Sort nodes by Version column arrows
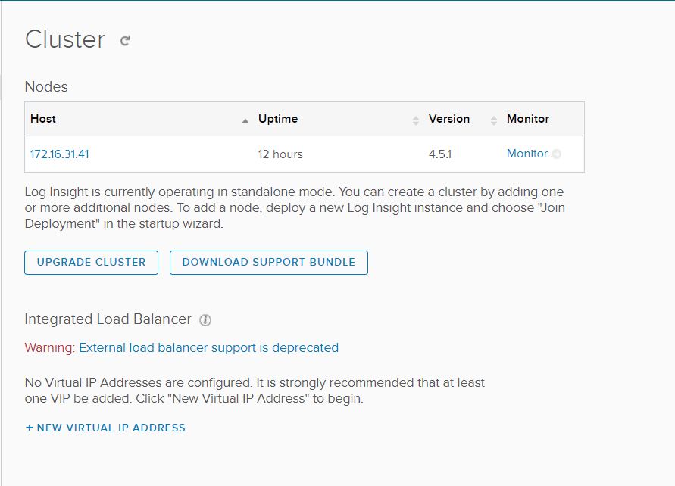The image size is (675, 486). tap(494, 121)
